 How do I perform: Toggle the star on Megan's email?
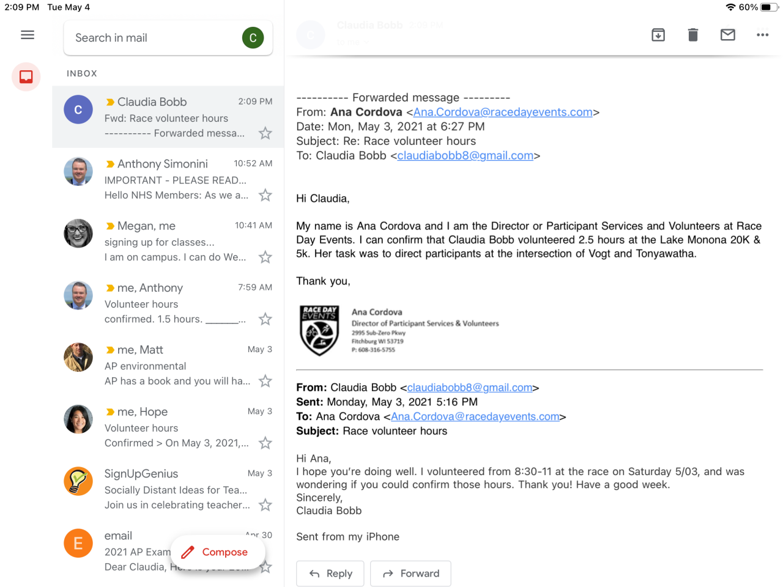(265, 257)
